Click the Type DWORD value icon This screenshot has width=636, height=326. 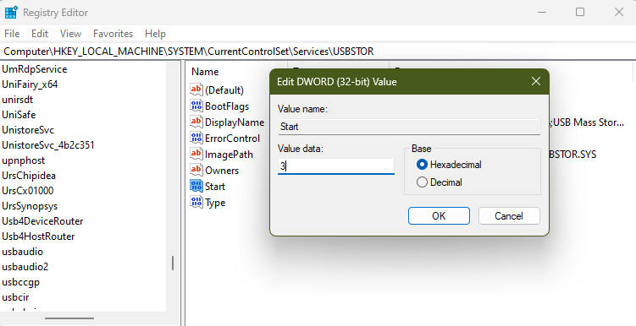196,202
